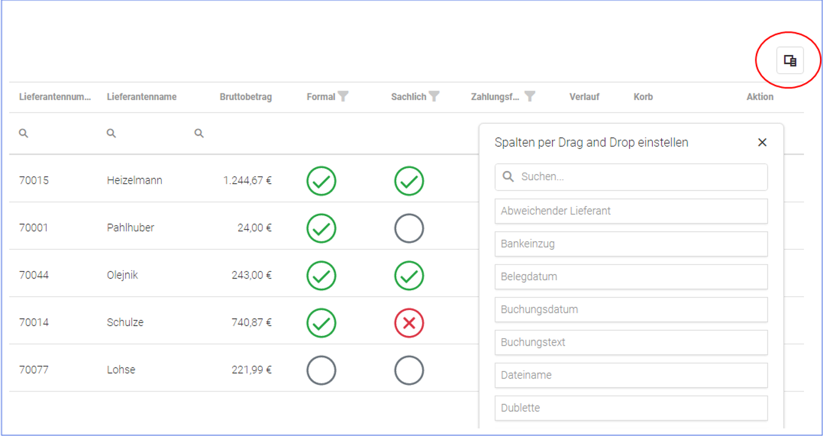823x436 pixels.
Task: Click the Sachlich column filter icon
Action: coord(434,96)
